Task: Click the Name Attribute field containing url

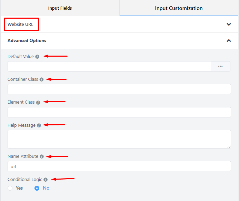Action: click(119, 166)
